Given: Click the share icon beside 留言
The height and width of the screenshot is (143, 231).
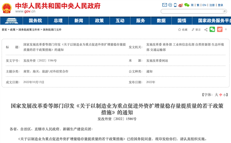Looking at the screenshot, I should click(206, 30).
